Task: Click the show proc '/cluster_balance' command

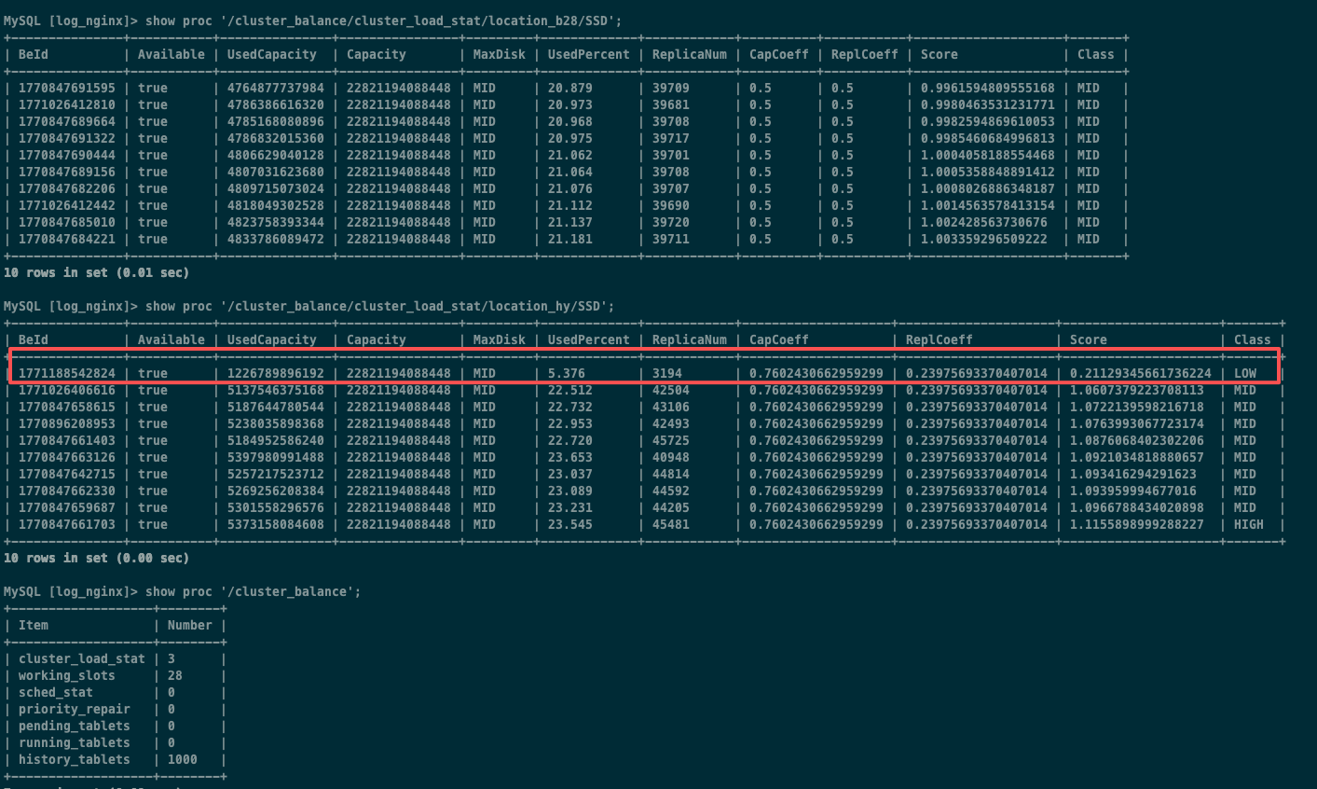Action: tap(253, 591)
